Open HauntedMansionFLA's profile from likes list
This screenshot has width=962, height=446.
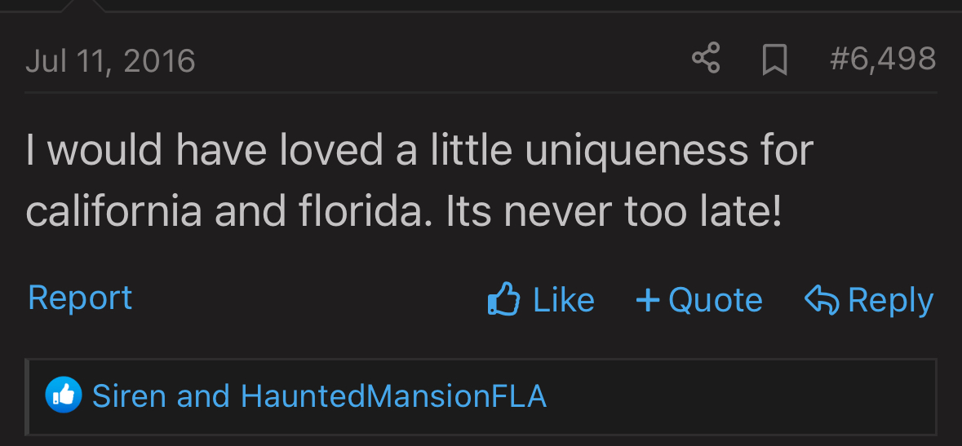click(393, 396)
